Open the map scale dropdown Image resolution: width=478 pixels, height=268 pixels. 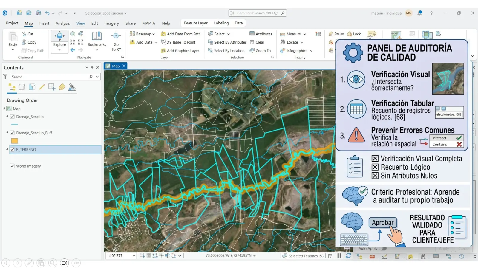134,256
